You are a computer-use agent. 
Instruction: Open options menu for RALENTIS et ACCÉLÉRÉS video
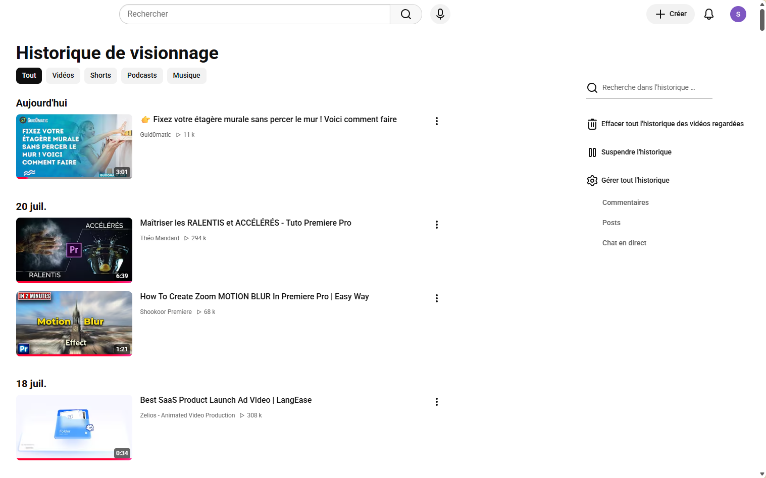(437, 225)
